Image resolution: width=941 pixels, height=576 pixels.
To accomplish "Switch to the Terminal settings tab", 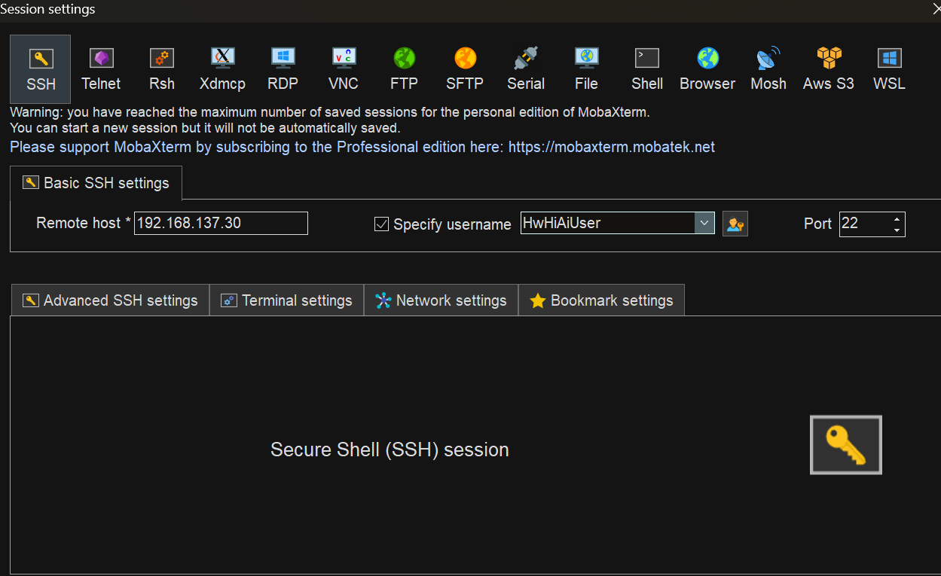I will pos(287,300).
